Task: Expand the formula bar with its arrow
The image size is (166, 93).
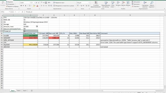Action: click(x=165, y=12)
